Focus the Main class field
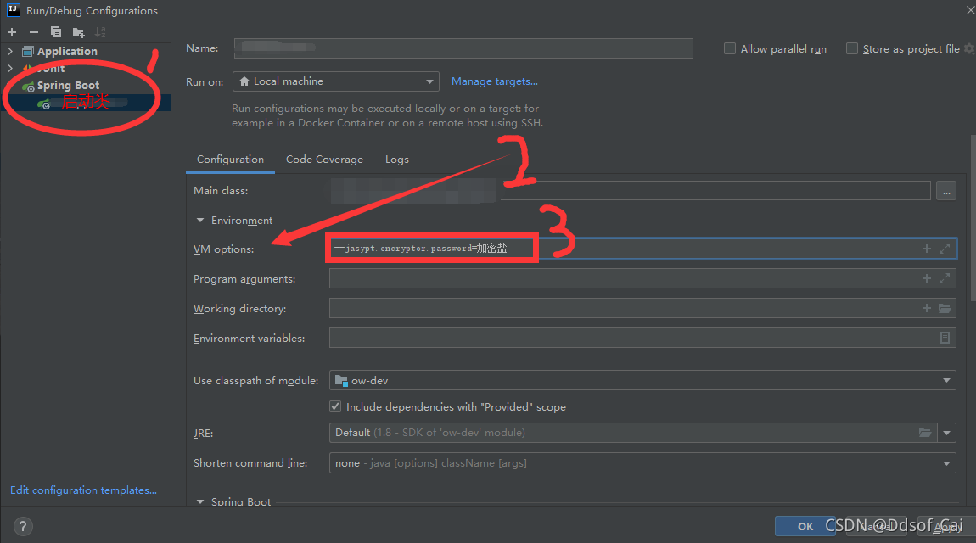This screenshot has width=976, height=543. [x=630, y=191]
